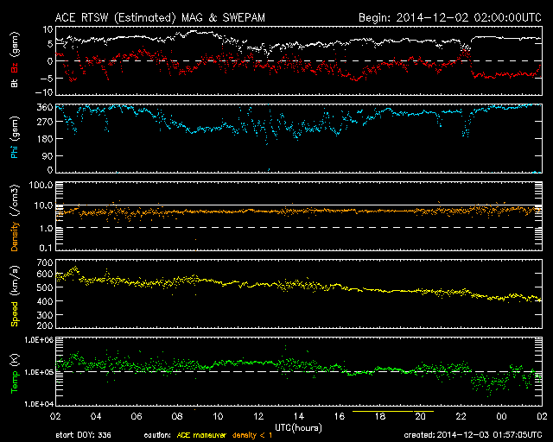Click the created timestamp at bottom right
The image size is (553, 442).
472,435
